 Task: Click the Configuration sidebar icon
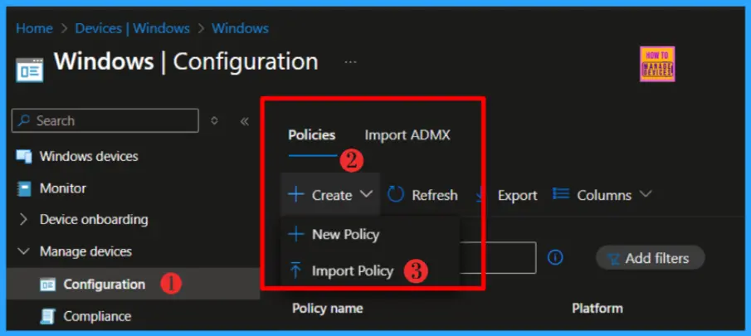[x=48, y=285]
